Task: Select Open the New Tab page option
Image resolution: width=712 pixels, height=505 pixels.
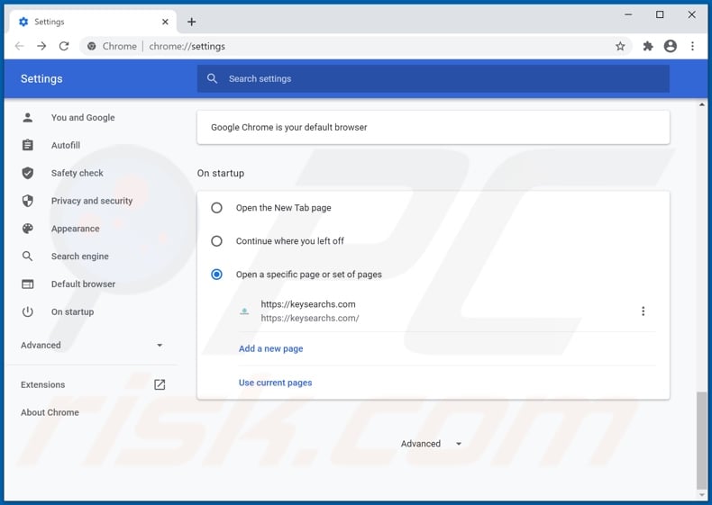Action: tap(216, 208)
